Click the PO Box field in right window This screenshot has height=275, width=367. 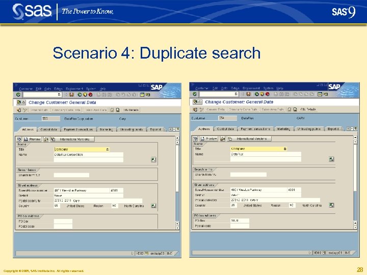240,221
